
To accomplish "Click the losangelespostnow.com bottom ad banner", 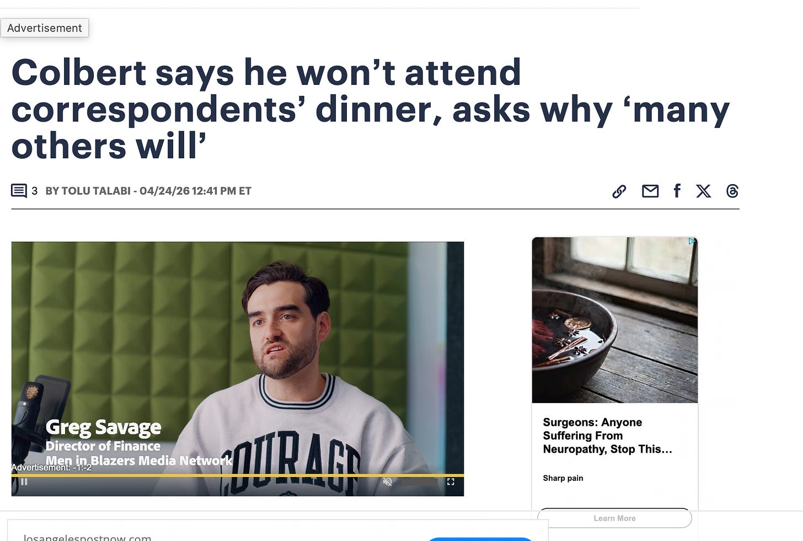I will [278, 531].
